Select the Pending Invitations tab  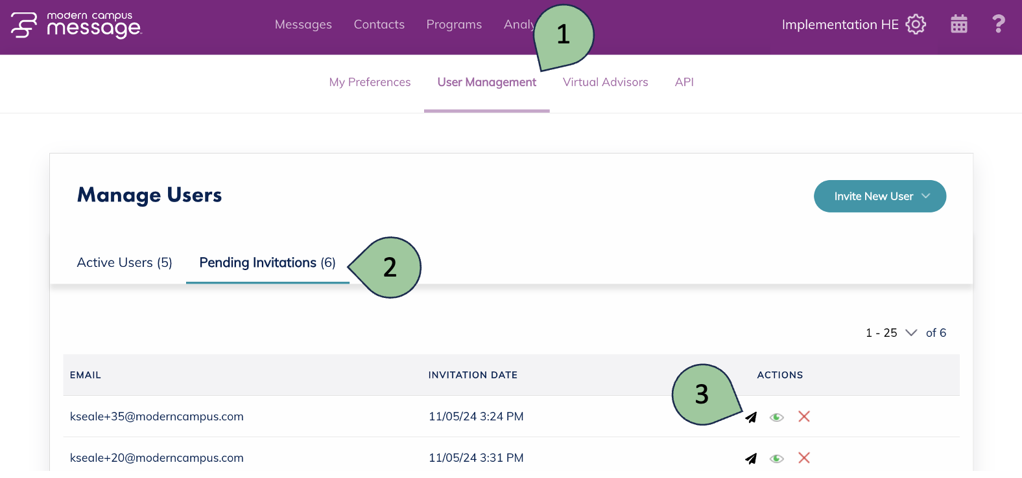pyautogui.click(x=267, y=262)
